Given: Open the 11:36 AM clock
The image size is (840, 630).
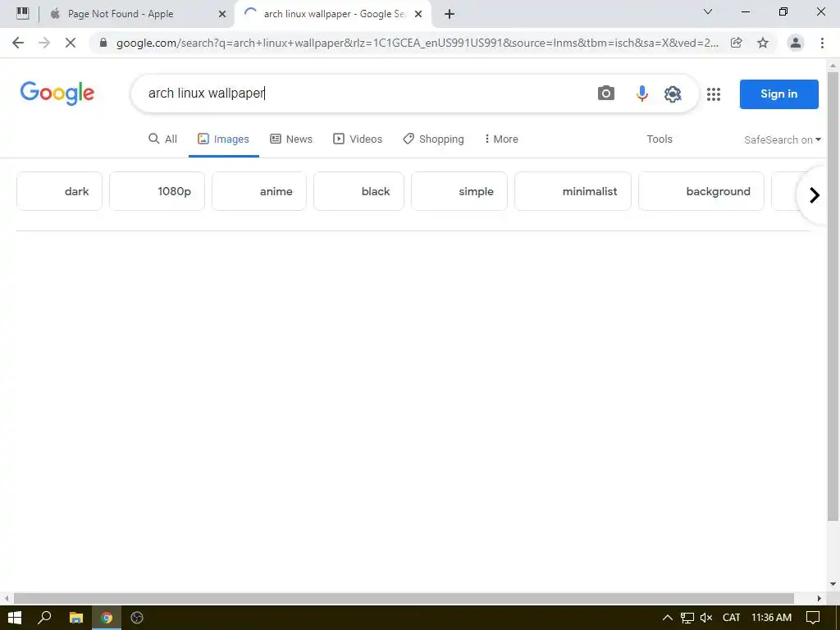Looking at the screenshot, I should [x=771, y=618].
